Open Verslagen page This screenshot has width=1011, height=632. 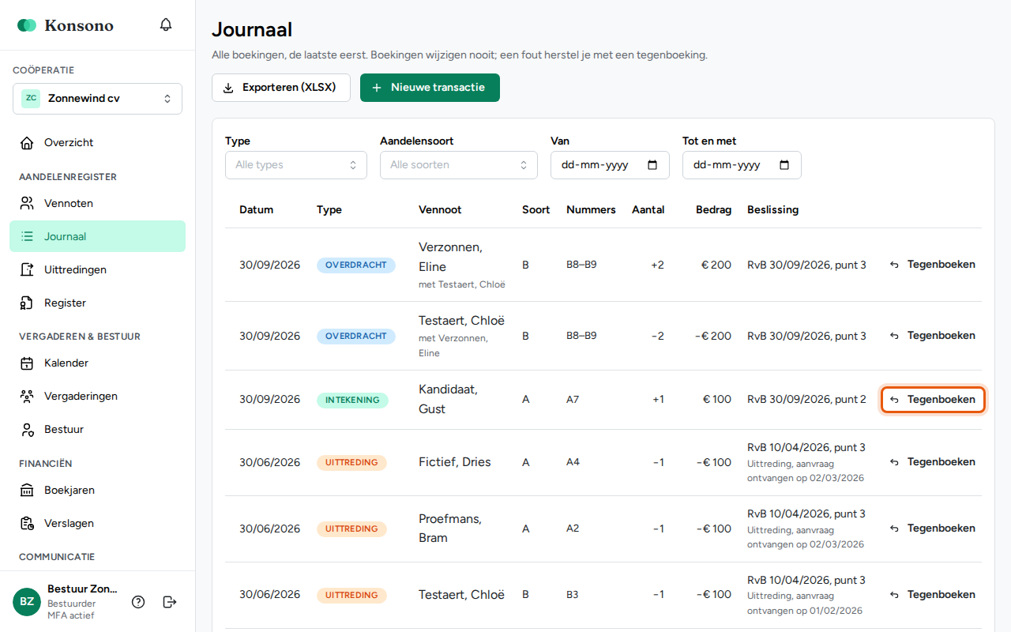(97, 524)
